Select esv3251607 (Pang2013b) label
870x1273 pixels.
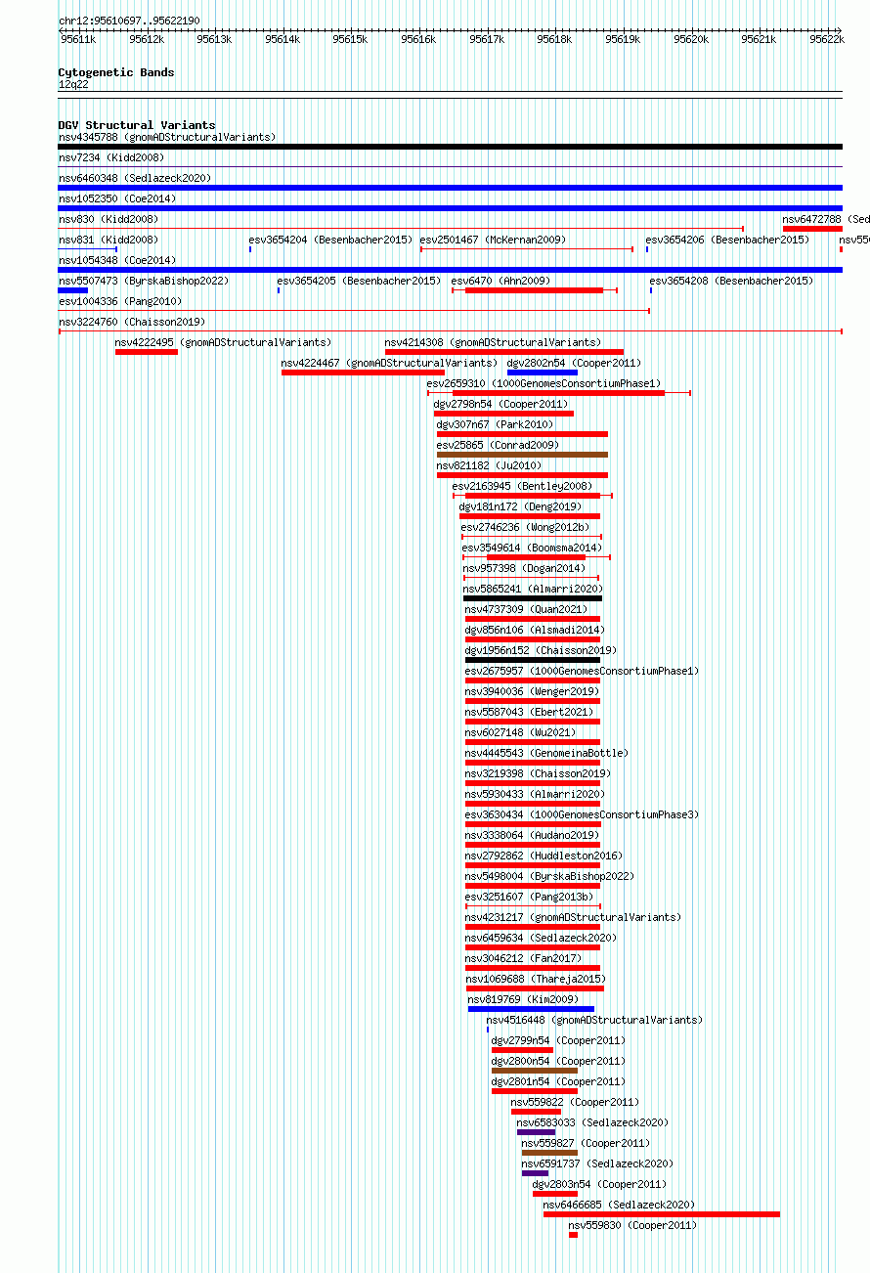530,897
